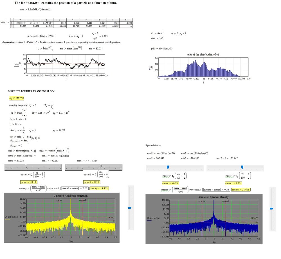Click the sampling frequency fs := 1 field

coord(33,105)
